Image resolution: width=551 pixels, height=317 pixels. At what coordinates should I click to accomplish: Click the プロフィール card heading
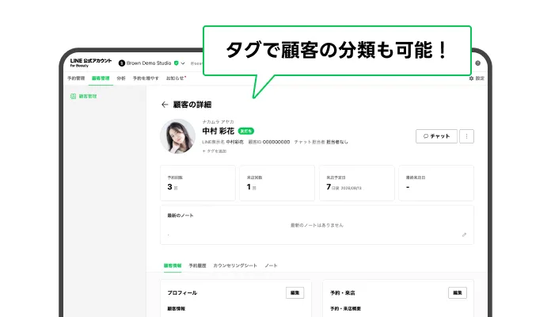pyautogui.click(x=182, y=292)
